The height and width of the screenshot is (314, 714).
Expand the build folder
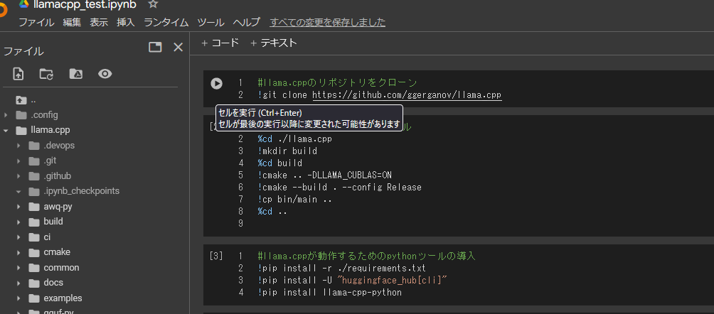tap(18, 222)
